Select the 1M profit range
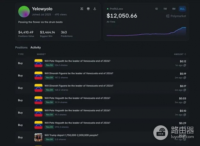Image resolution: width=200 pixels, height=146 pixels. coord(174,9)
